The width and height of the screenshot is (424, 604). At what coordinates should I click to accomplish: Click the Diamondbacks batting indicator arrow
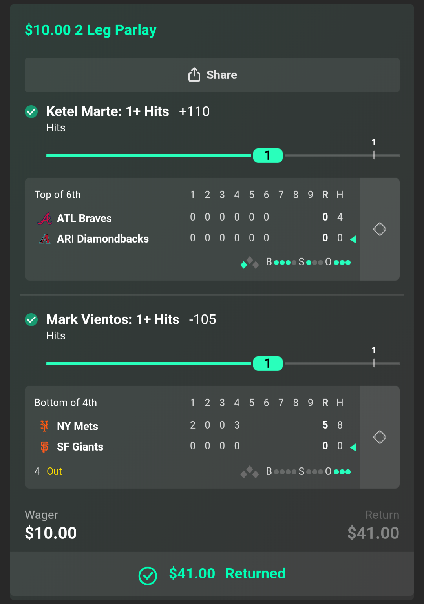point(353,239)
